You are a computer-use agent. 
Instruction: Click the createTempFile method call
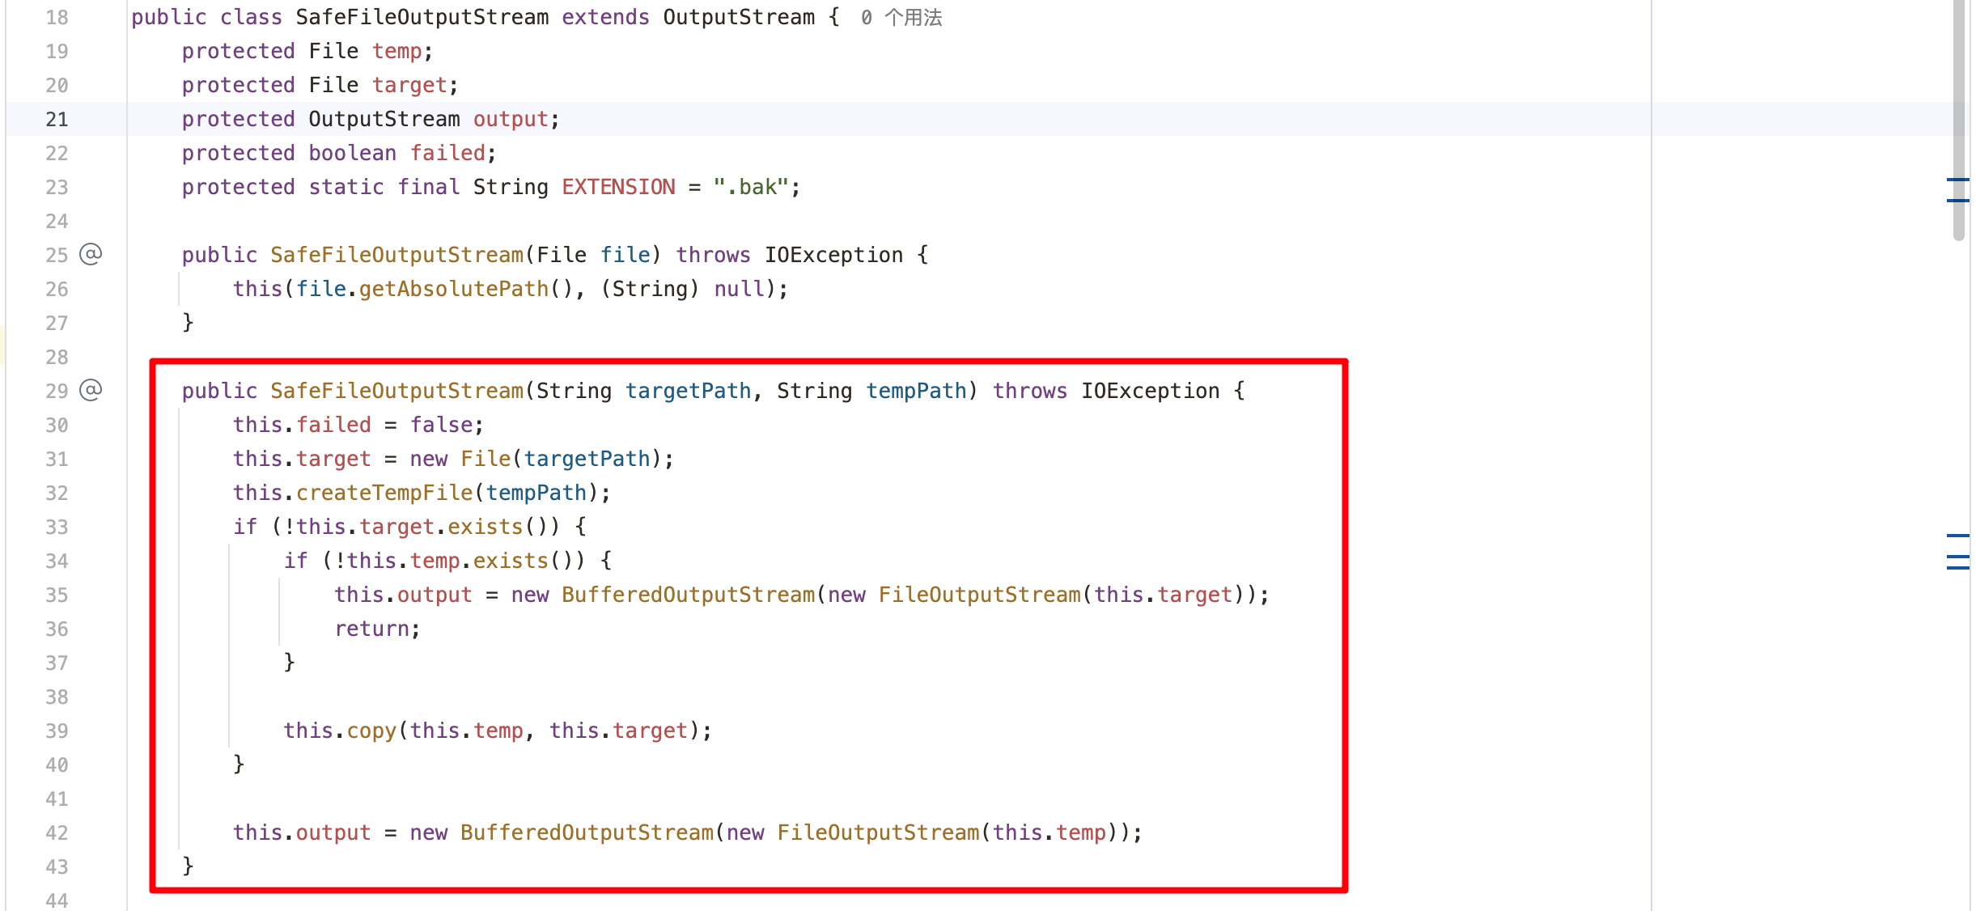384,493
